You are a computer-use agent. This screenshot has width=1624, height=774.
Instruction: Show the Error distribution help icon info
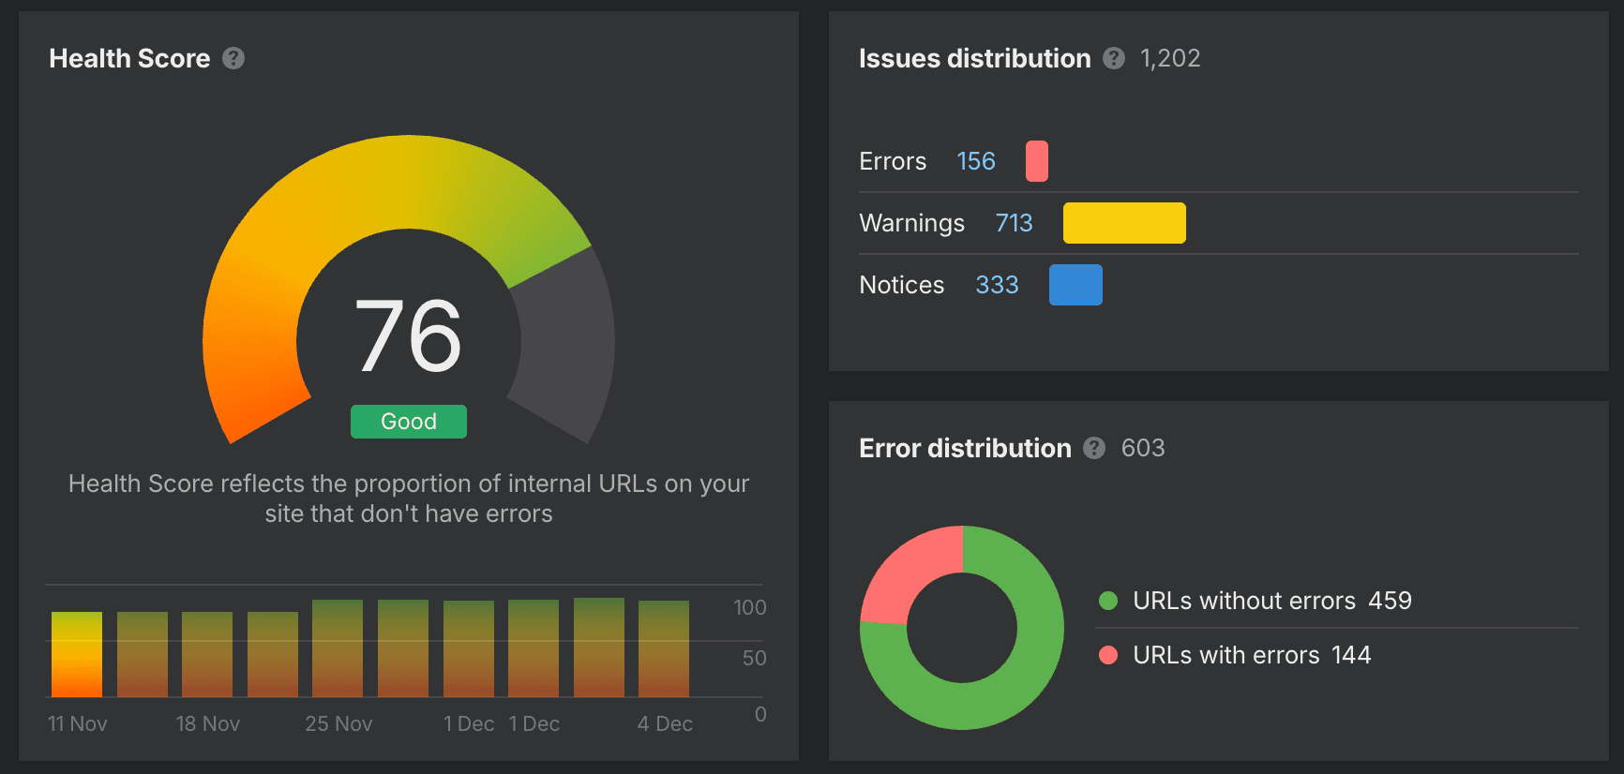pos(1094,448)
